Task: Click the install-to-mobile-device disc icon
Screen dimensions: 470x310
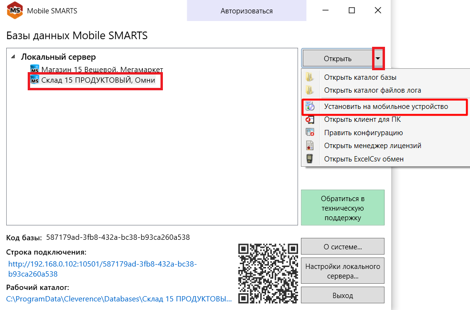Action: point(310,106)
